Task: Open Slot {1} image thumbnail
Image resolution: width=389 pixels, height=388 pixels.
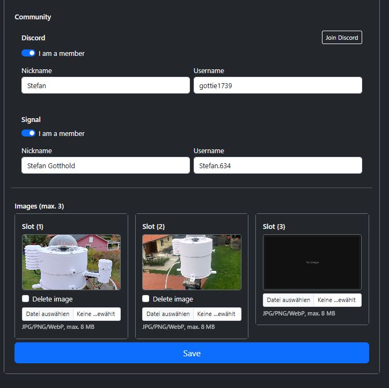Action: (71, 262)
